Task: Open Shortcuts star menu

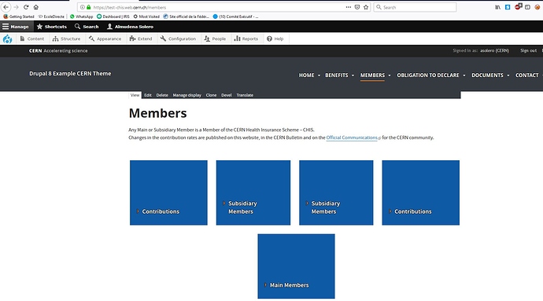Action: [x=52, y=26]
